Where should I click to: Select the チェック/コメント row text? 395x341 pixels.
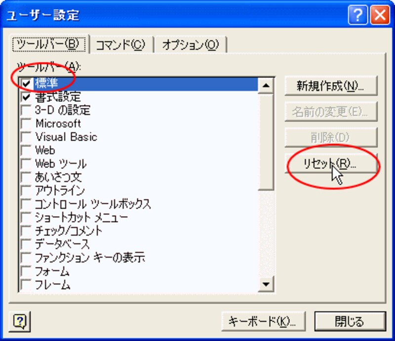coord(69,231)
